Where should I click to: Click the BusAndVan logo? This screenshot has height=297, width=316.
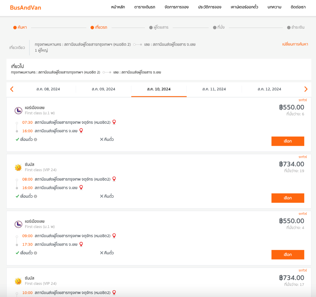click(x=26, y=8)
